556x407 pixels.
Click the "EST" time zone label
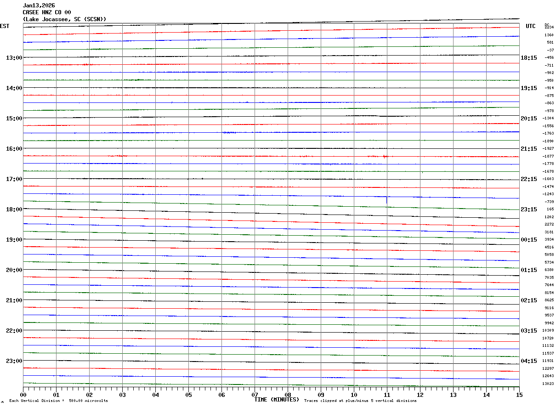pyautogui.click(x=5, y=26)
